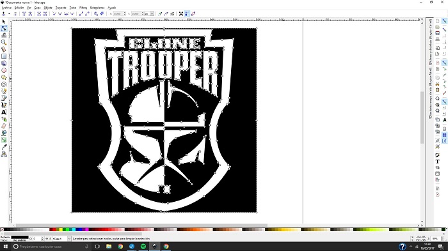The height and width of the screenshot is (251, 448).
Task: Click the Windows Start button
Action: coord(5,246)
